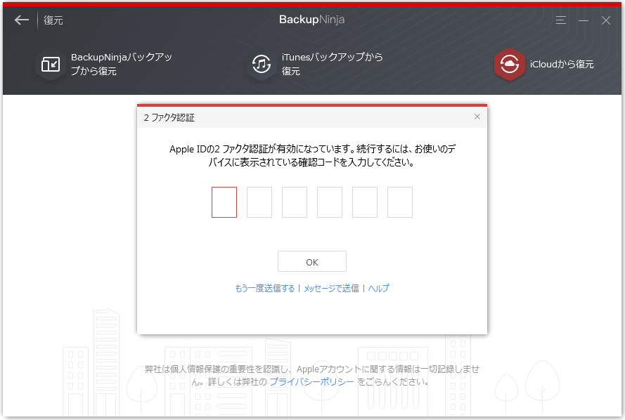Select iTunesバックアップから復元 tab label
The width and height of the screenshot is (625, 420).
pos(332,64)
